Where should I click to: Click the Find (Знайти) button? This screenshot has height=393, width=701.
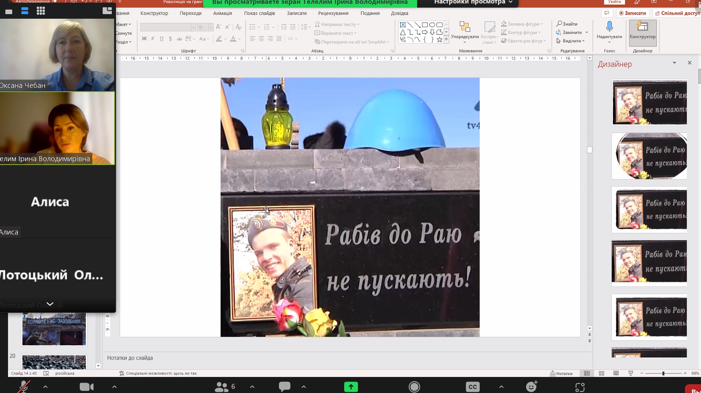point(567,24)
